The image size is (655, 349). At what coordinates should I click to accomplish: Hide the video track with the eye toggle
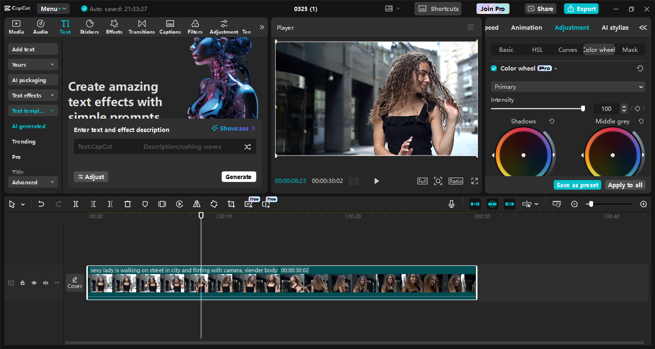34,283
